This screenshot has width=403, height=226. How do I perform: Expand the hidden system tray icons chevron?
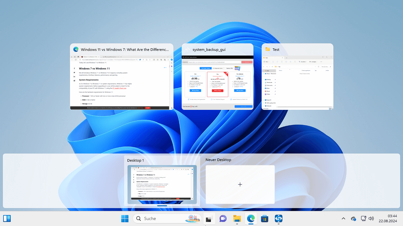(343, 218)
